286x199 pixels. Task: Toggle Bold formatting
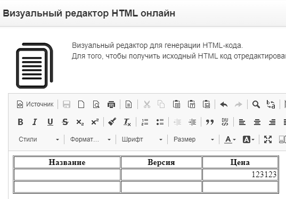pos(20,122)
